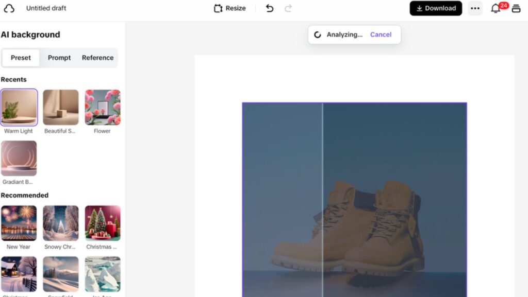Cancel the analyzing process
528x297 pixels.
coord(381,34)
